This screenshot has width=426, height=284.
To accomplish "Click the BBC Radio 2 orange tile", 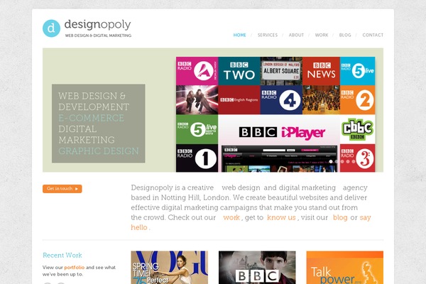I will tap(357, 100).
